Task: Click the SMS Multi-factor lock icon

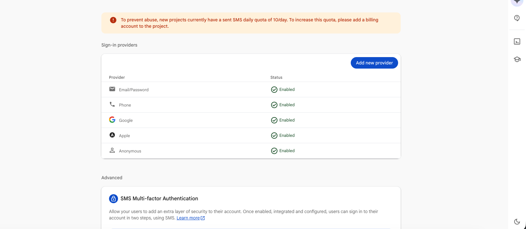Action: click(x=114, y=199)
